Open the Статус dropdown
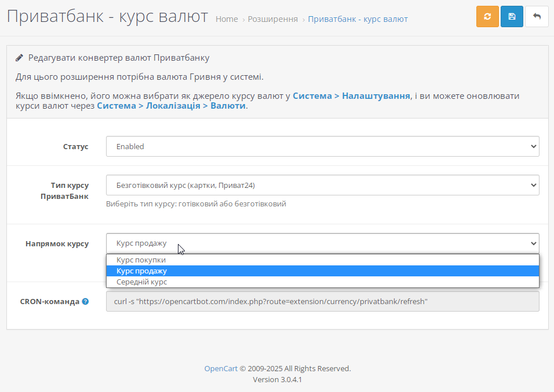 tap(323, 146)
